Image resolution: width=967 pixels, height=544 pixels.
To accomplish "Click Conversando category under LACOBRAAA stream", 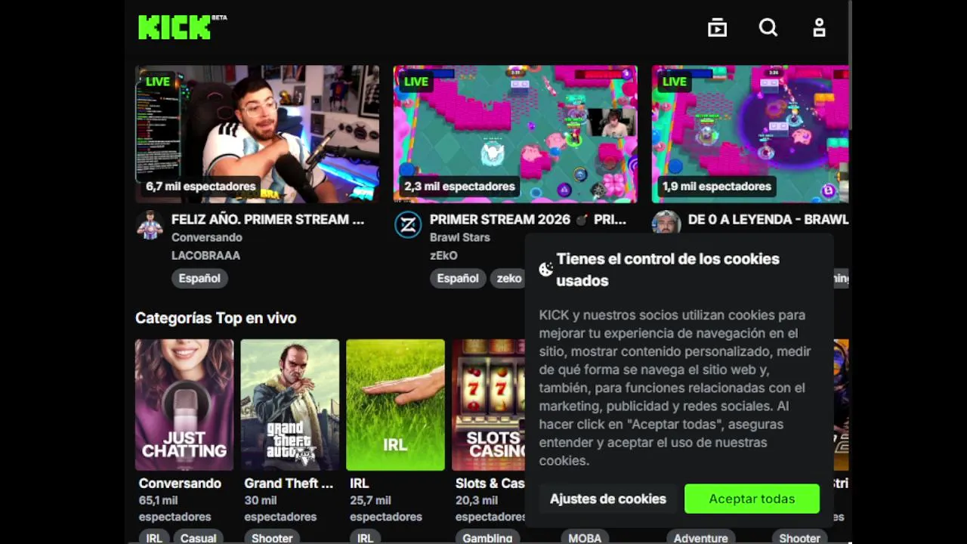I will [207, 237].
